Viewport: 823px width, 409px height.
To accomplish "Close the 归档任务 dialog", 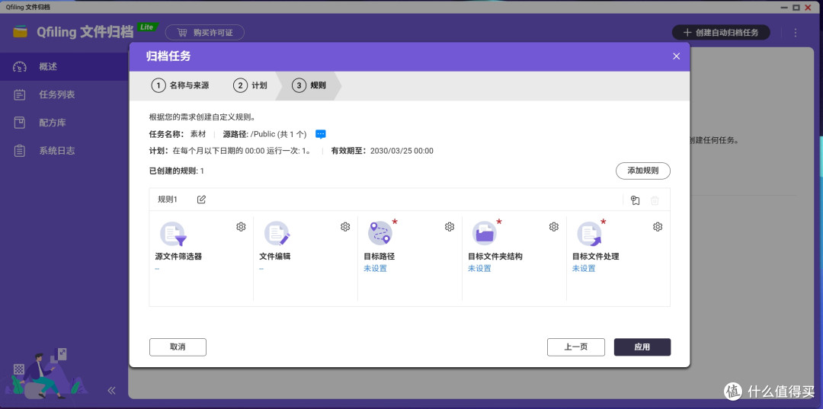I will coord(677,56).
